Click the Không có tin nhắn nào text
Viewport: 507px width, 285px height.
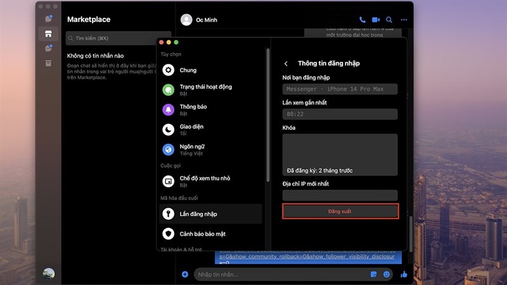(96, 56)
